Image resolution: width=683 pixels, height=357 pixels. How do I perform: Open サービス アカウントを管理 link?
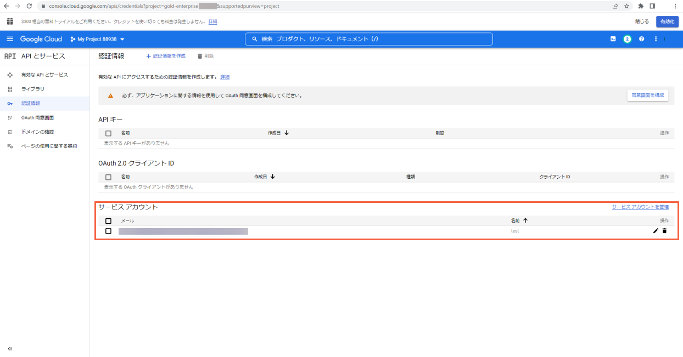pyautogui.click(x=640, y=207)
